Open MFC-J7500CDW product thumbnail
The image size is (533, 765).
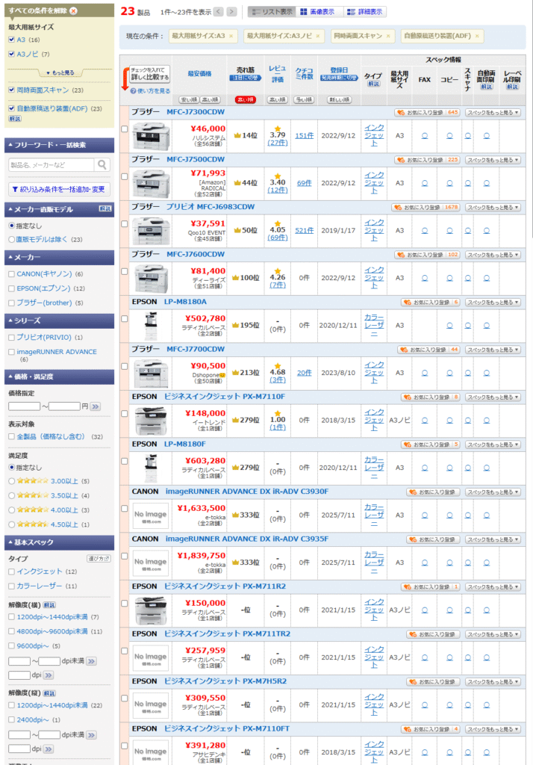pos(152,184)
